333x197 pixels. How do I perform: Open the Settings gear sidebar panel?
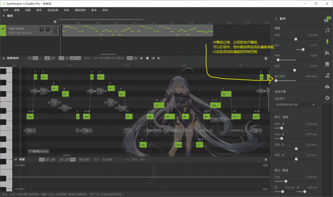click(x=327, y=98)
